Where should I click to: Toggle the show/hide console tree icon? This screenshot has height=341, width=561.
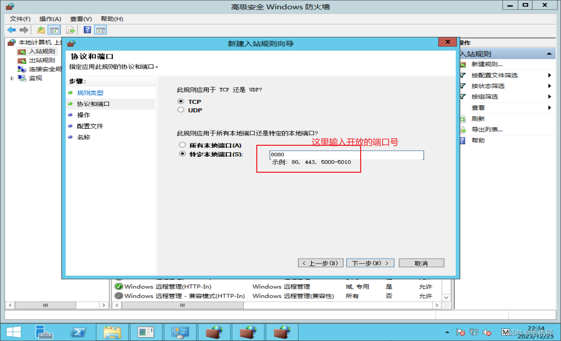pyautogui.click(x=54, y=30)
